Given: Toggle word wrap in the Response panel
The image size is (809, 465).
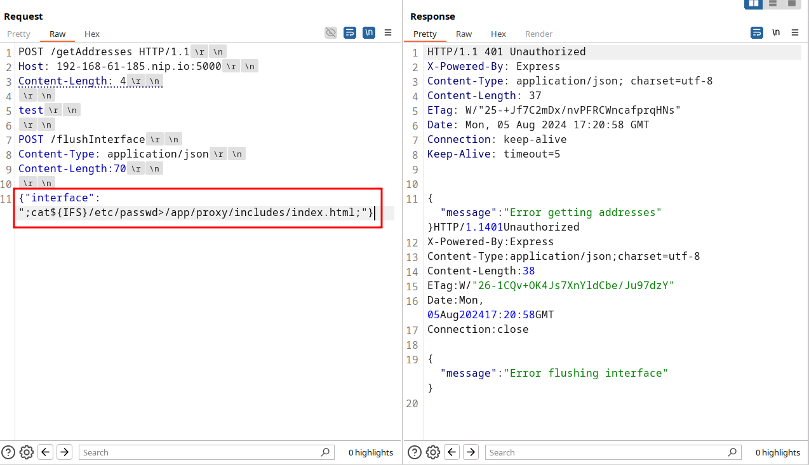Looking at the screenshot, I should click(756, 32).
